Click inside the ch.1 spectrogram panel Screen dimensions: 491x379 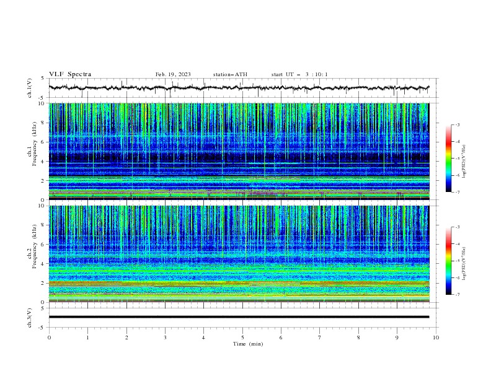click(x=239, y=151)
